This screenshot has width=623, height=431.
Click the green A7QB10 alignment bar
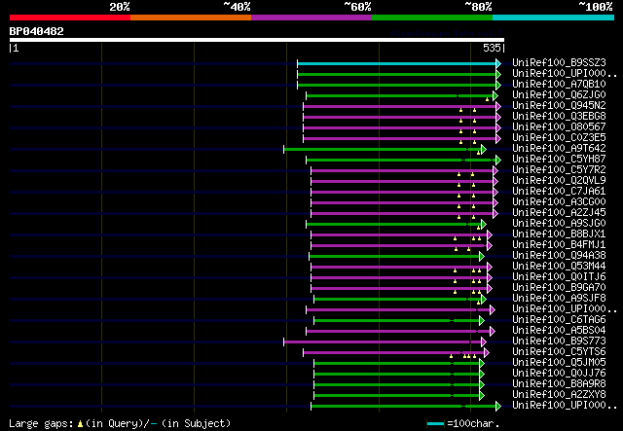396,85
